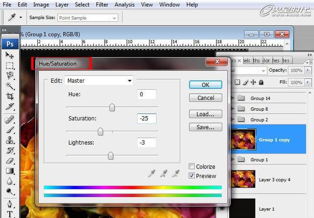Open the Edit Master dropdown
Image resolution: width=314 pixels, height=218 pixels.
99,81
